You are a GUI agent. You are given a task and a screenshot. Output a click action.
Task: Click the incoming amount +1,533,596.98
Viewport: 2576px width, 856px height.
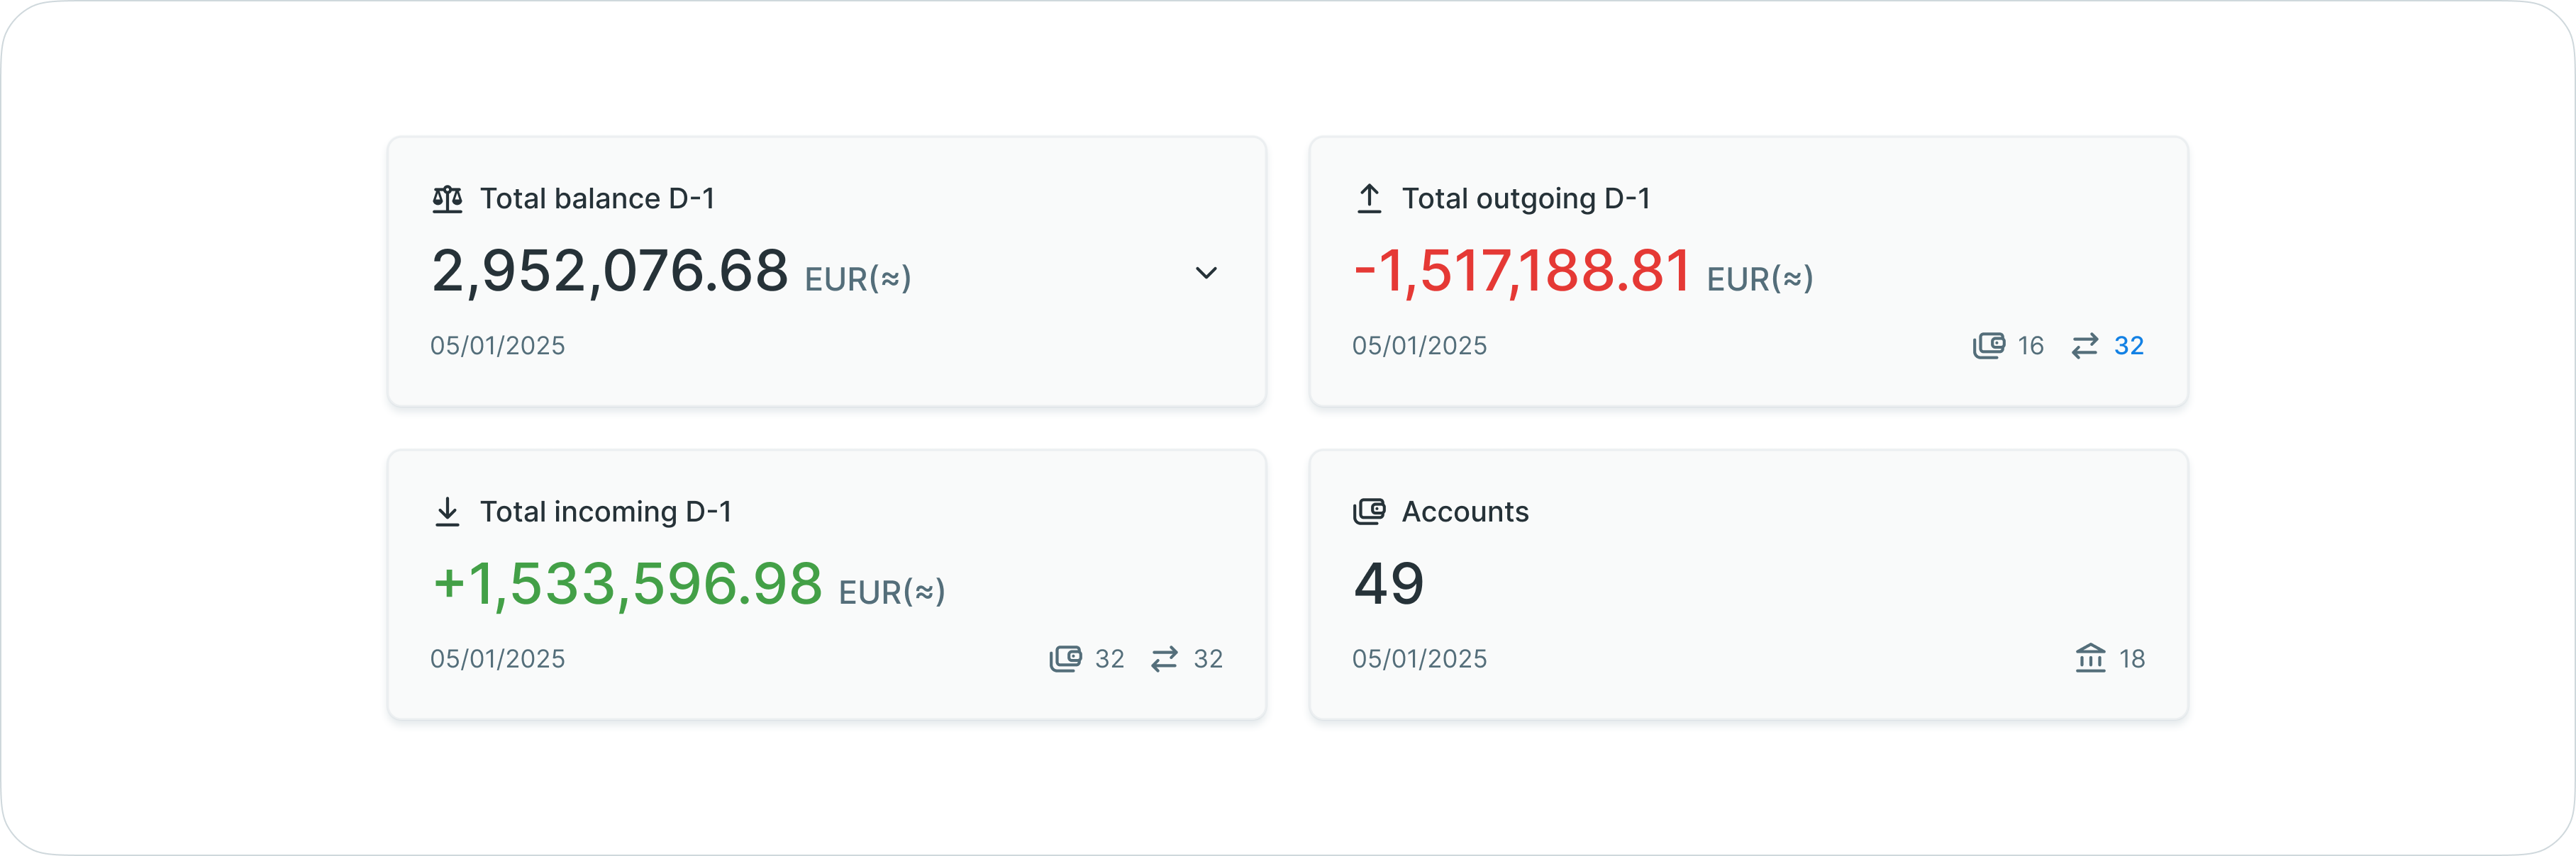click(x=627, y=583)
